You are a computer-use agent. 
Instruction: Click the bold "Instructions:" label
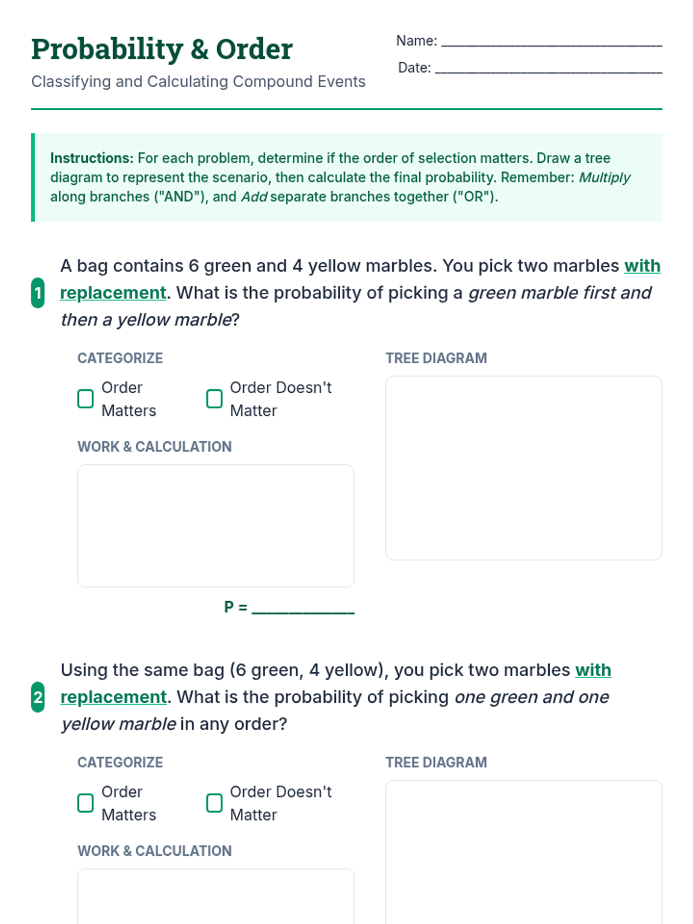pyautogui.click(x=92, y=158)
